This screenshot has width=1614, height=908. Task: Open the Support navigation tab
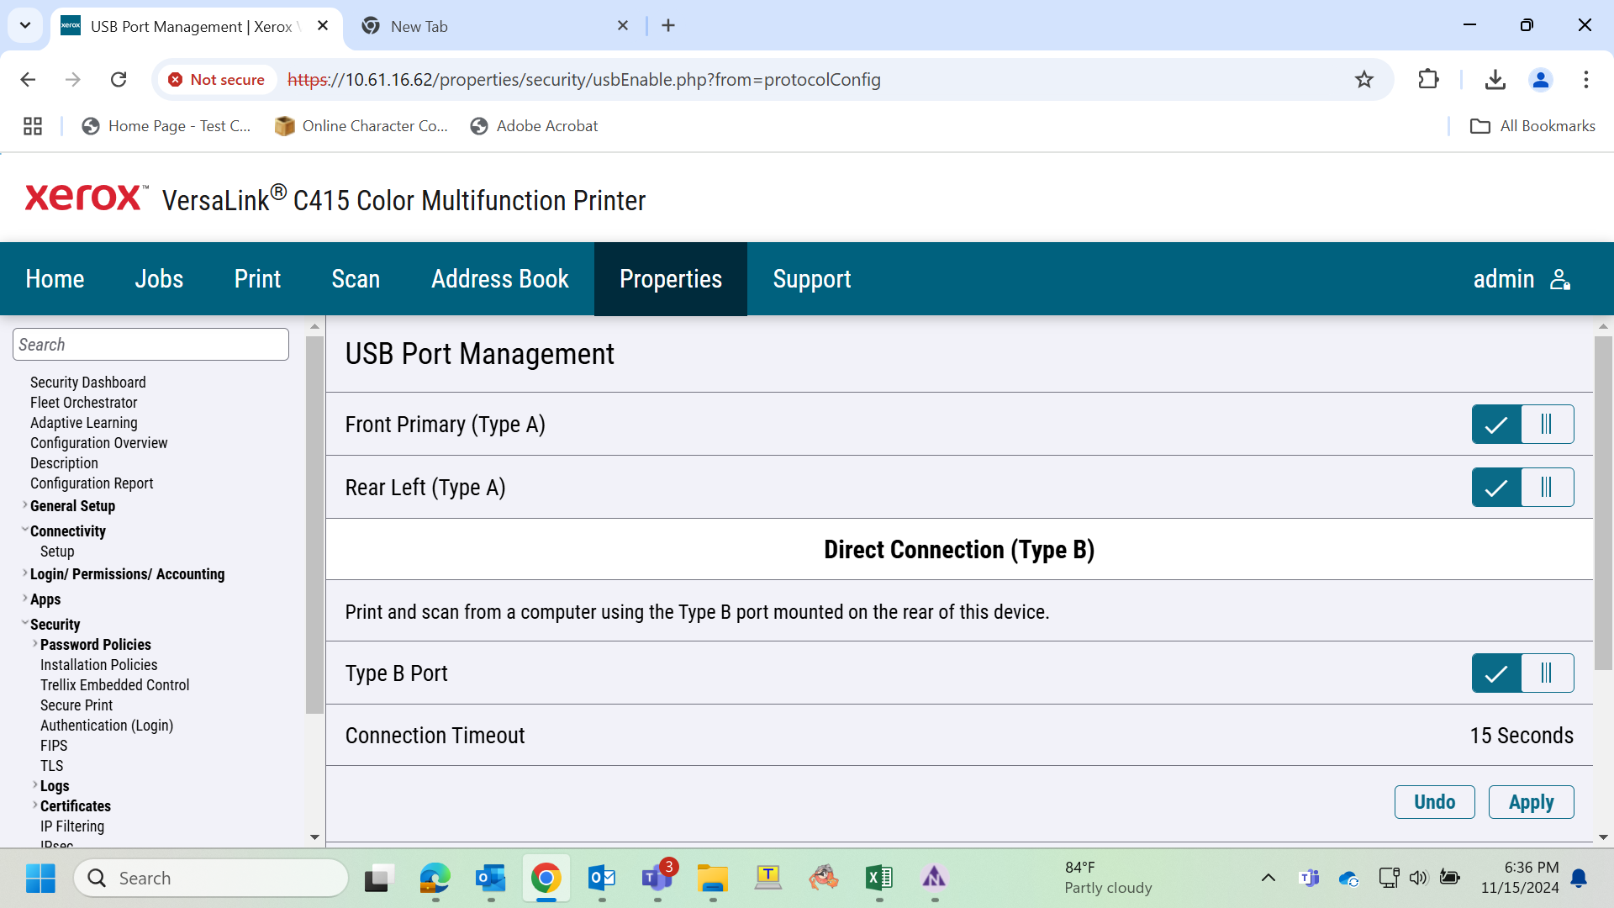tap(812, 279)
